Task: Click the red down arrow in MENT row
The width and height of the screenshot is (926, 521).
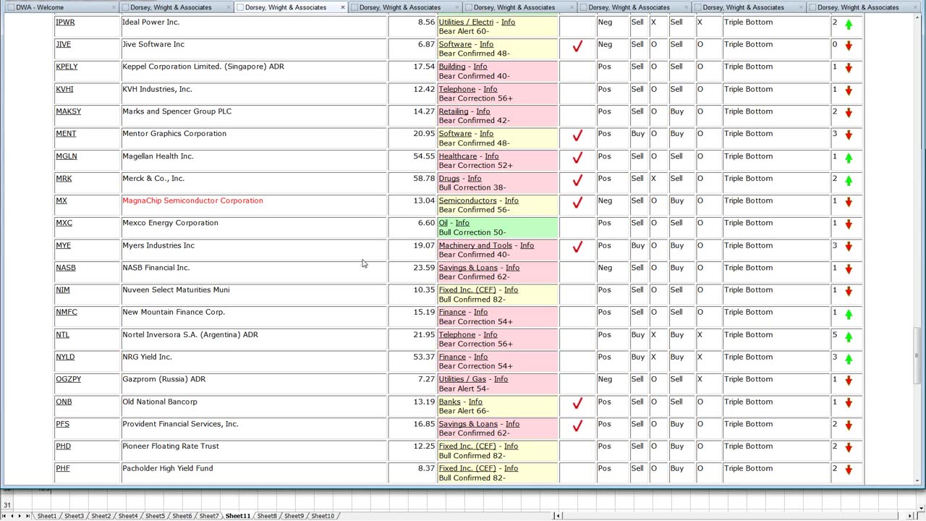Action: click(849, 135)
